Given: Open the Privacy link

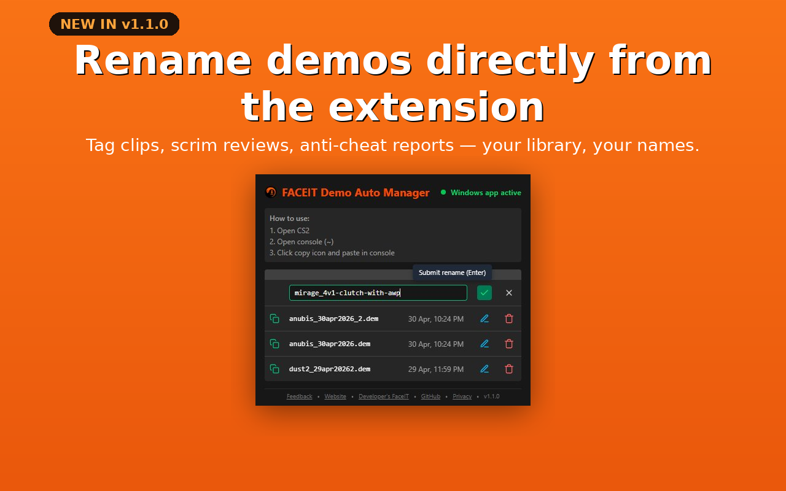Looking at the screenshot, I should [x=462, y=396].
